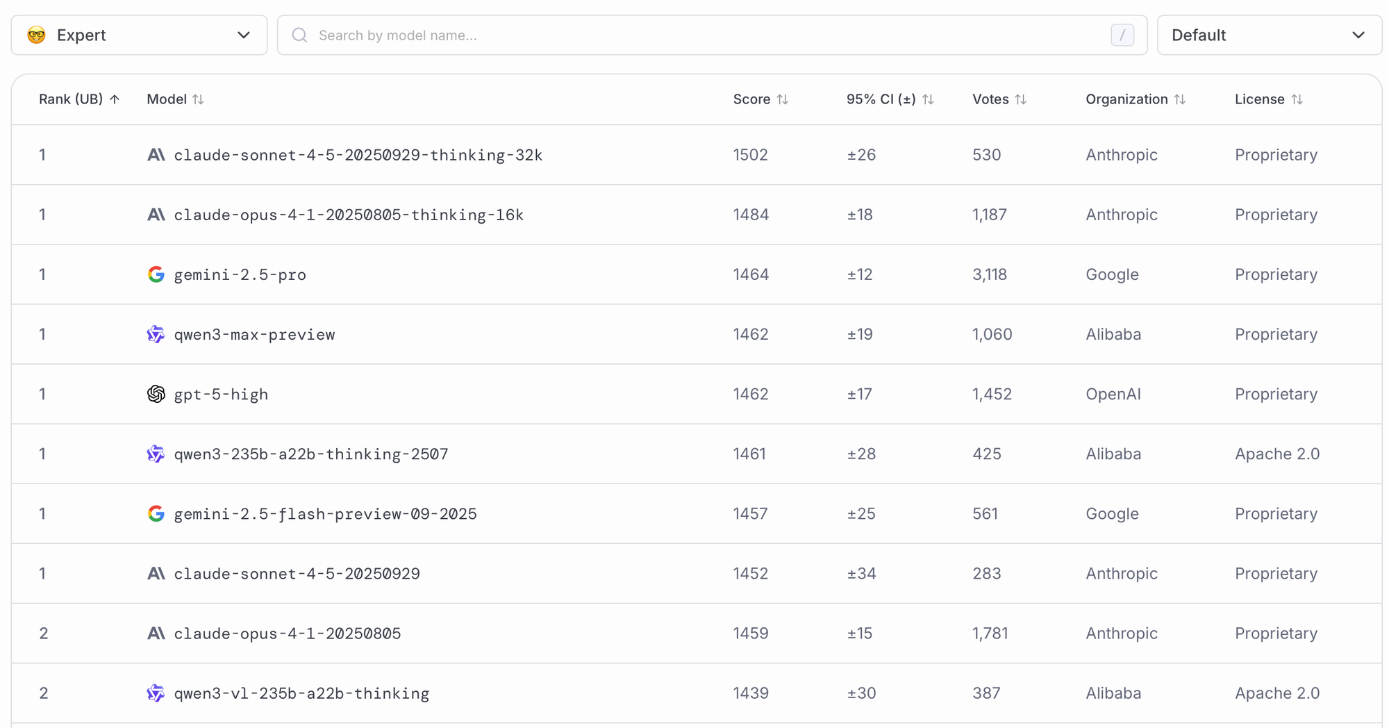Click the nerd emoji in the Expert selector
This screenshot has height=728, width=1389.
[x=37, y=35]
